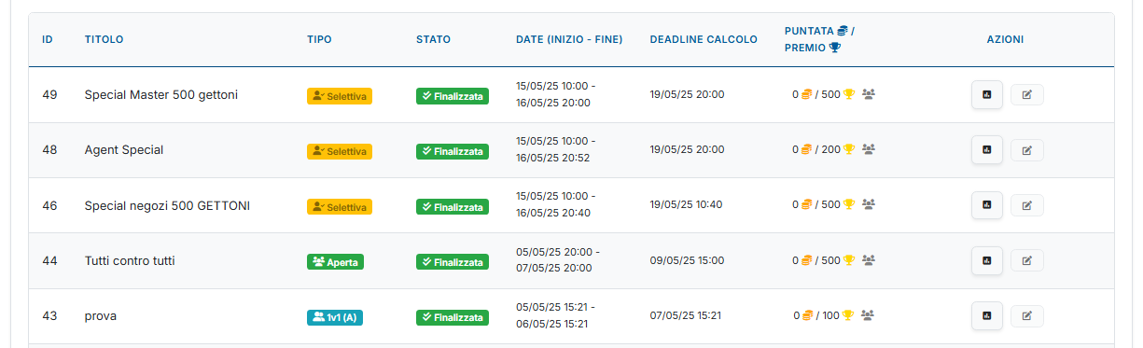Edit Special negozi 500 GETTONI entry
This screenshot has width=1143, height=348.
click(x=1027, y=205)
